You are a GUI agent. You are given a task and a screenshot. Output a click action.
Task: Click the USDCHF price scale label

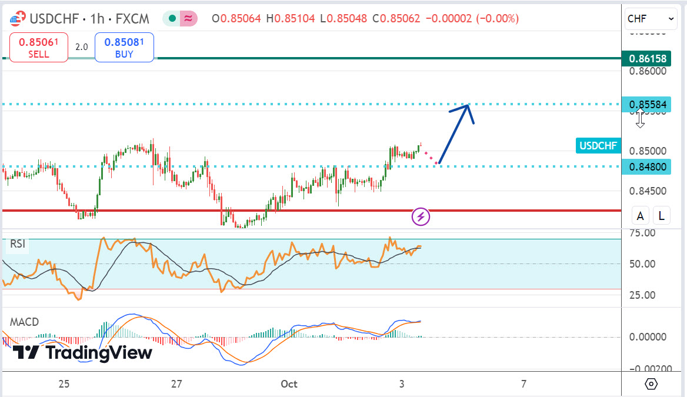[598, 145]
